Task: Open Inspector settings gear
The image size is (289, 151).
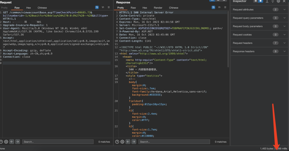Action: tap(278, 1)
